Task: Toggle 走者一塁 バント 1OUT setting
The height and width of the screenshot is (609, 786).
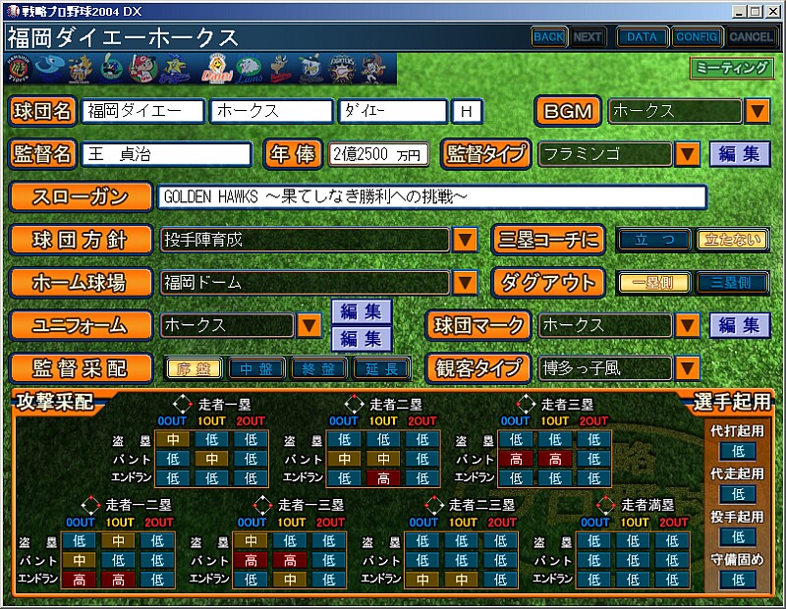Action: [212, 459]
